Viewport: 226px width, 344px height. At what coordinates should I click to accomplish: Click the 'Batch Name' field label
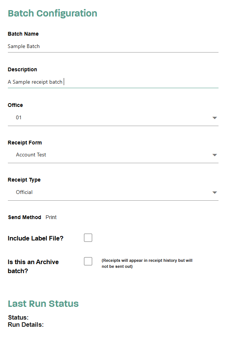point(23,34)
